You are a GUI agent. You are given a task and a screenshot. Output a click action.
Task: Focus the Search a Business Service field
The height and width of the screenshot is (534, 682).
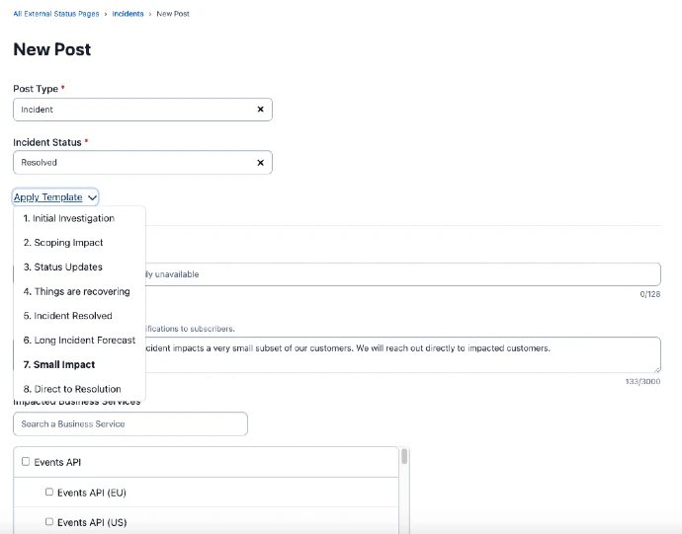130,424
